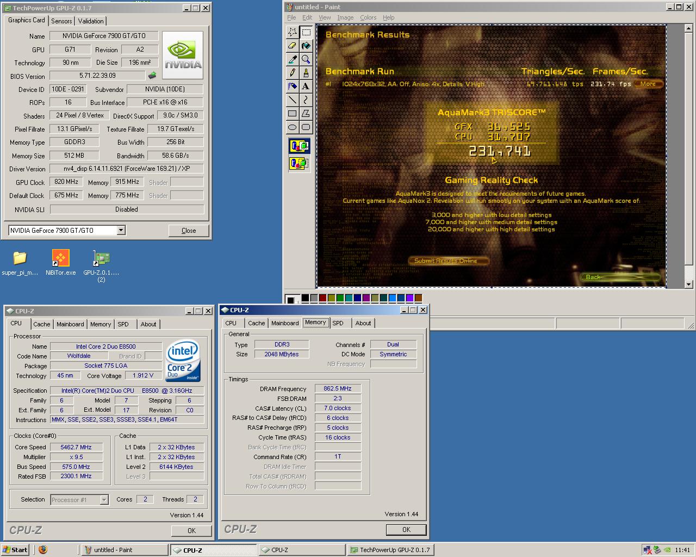Open the Mainboard tab in left CPU-Z window
This screenshot has width=696, height=557.
pyautogui.click(x=71, y=324)
